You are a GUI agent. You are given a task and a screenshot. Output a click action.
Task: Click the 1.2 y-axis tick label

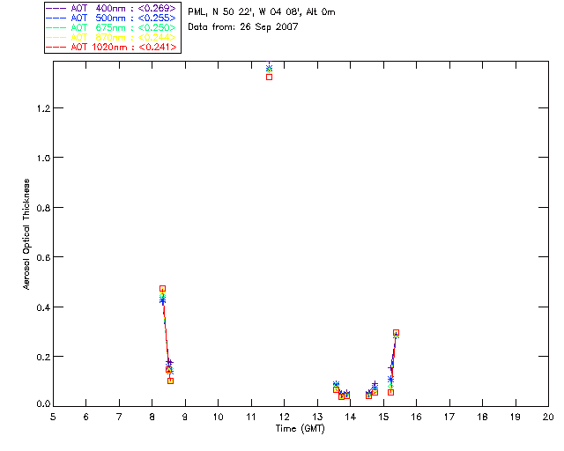point(43,108)
